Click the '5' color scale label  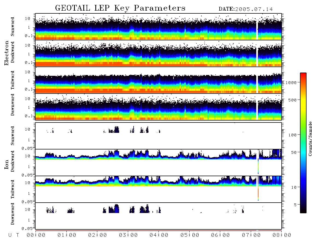[x=295, y=205]
